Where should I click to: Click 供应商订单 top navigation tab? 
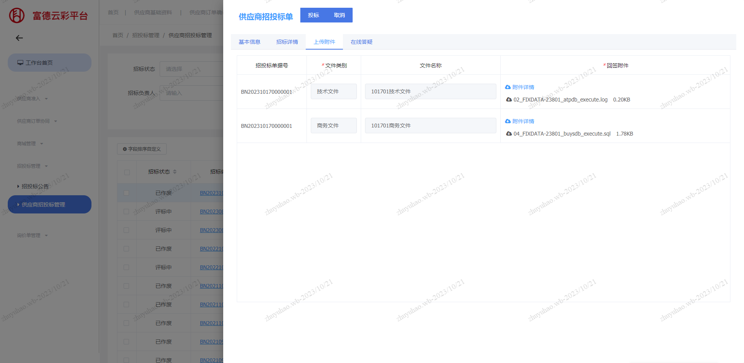click(206, 12)
